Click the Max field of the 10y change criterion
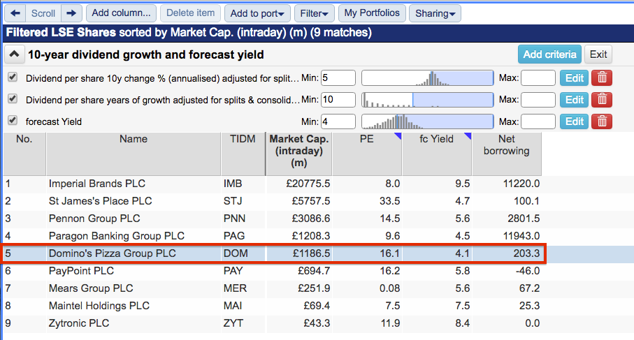The width and height of the screenshot is (634, 340). [x=538, y=78]
